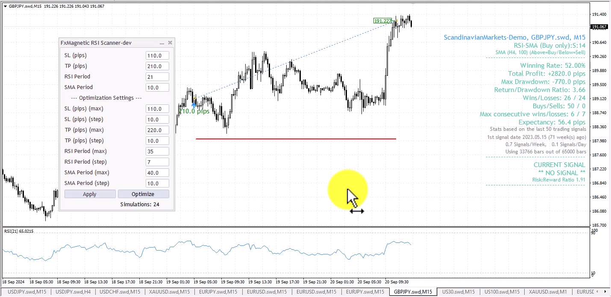
Task: Click the triangle icon beside the GBPJPY chart title
Action: pos(5,6)
